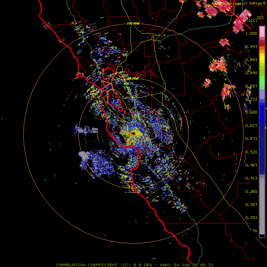This screenshot has width=267, height=267.
Task: Click the KMUX station identifier
Action: pos(166,265)
